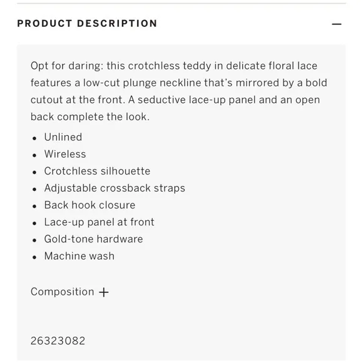Click 'back complete the look' sentence ending
This screenshot has width=363, height=363.
tap(90, 116)
